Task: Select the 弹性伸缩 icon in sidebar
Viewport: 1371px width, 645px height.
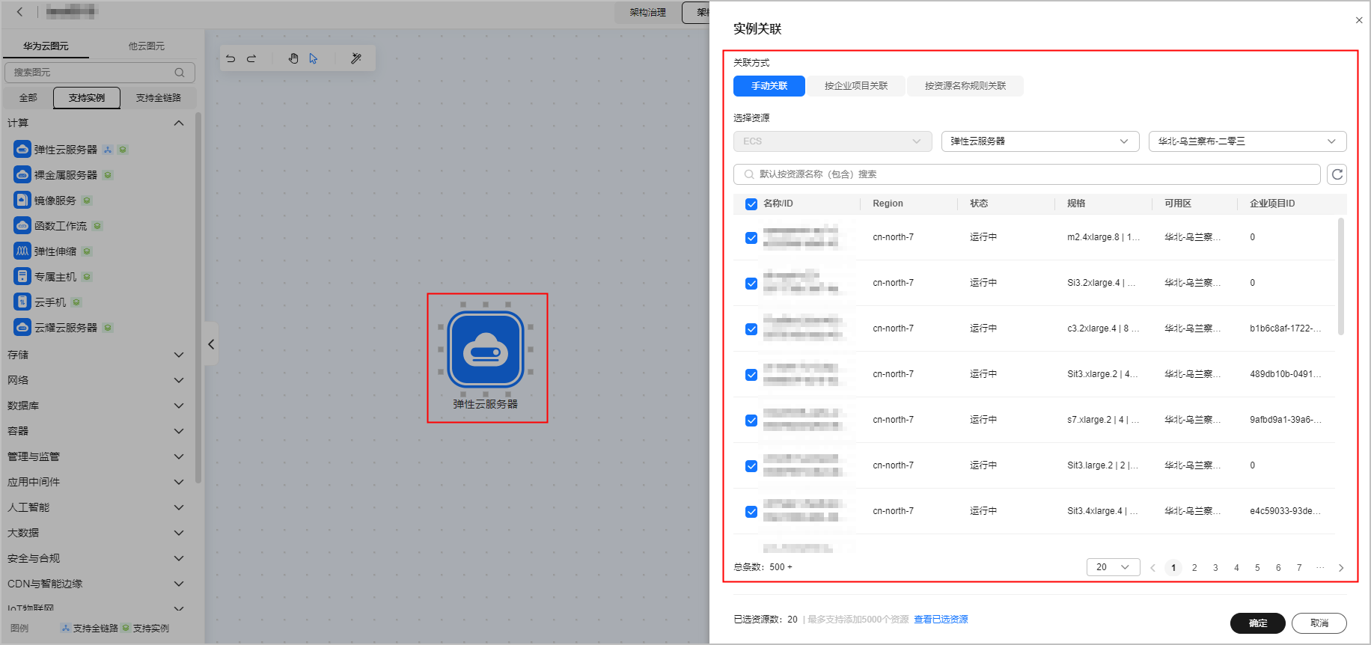Action: (22, 251)
